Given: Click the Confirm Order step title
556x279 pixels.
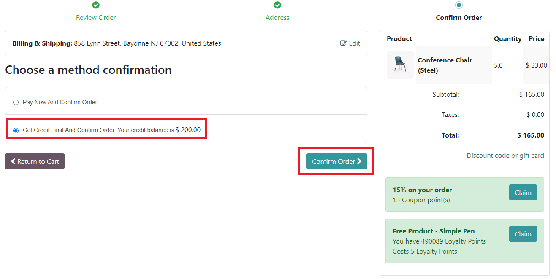Looking at the screenshot, I should click(x=459, y=18).
